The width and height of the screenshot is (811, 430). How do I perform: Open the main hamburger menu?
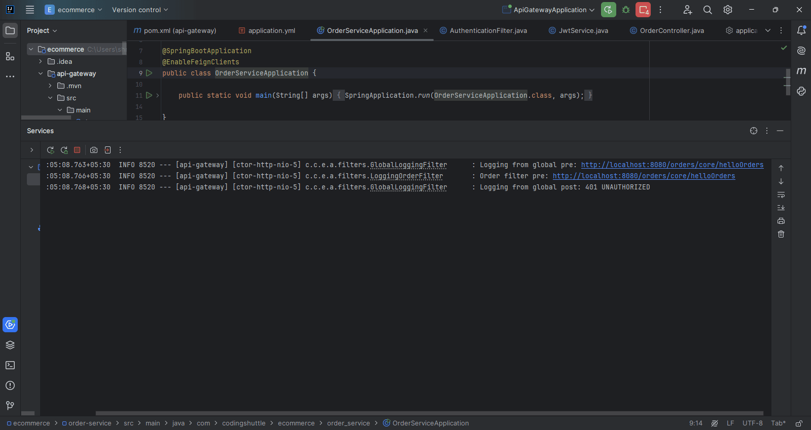(x=30, y=10)
